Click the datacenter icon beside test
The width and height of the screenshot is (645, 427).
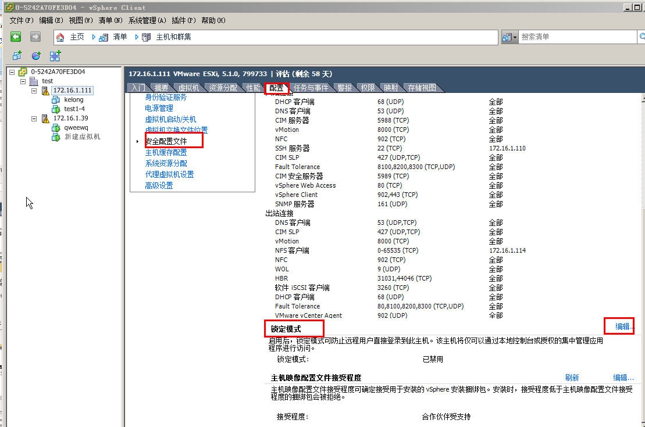(x=34, y=81)
